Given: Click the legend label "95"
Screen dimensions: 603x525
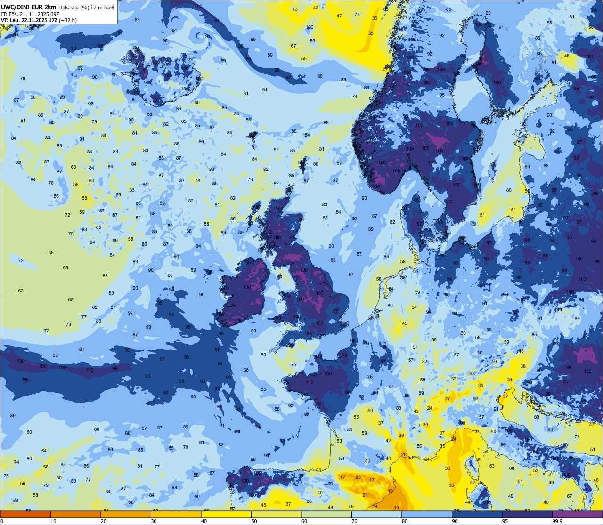Looking at the screenshot, I should (x=505, y=521).
